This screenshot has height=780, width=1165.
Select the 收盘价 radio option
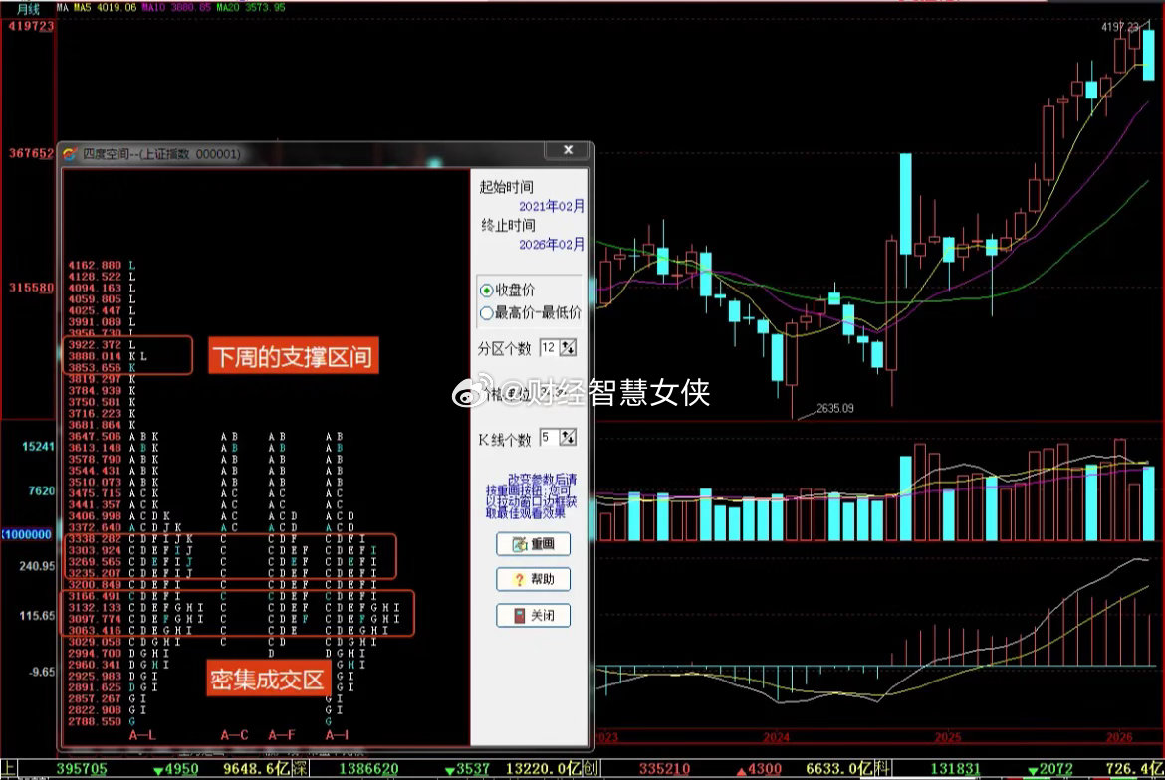487,291
